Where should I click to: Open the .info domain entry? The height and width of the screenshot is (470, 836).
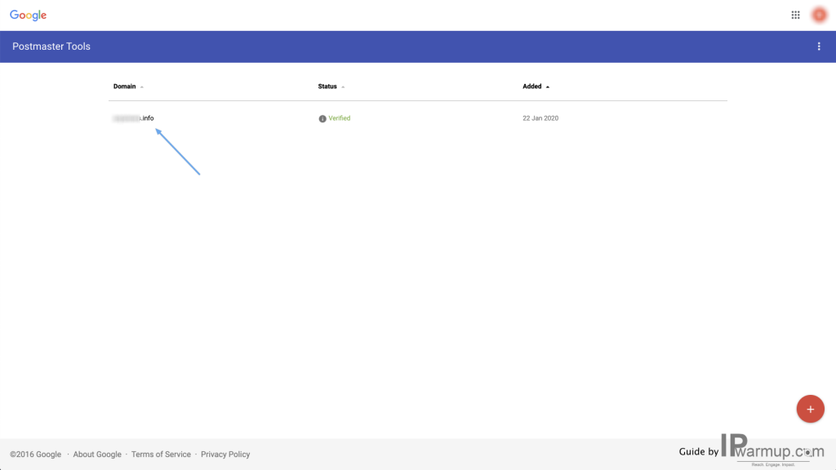133,118
